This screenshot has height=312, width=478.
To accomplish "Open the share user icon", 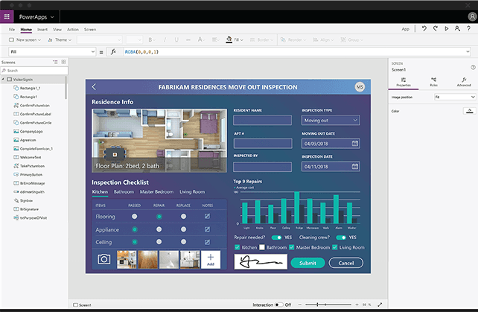I will pos(457,29).
